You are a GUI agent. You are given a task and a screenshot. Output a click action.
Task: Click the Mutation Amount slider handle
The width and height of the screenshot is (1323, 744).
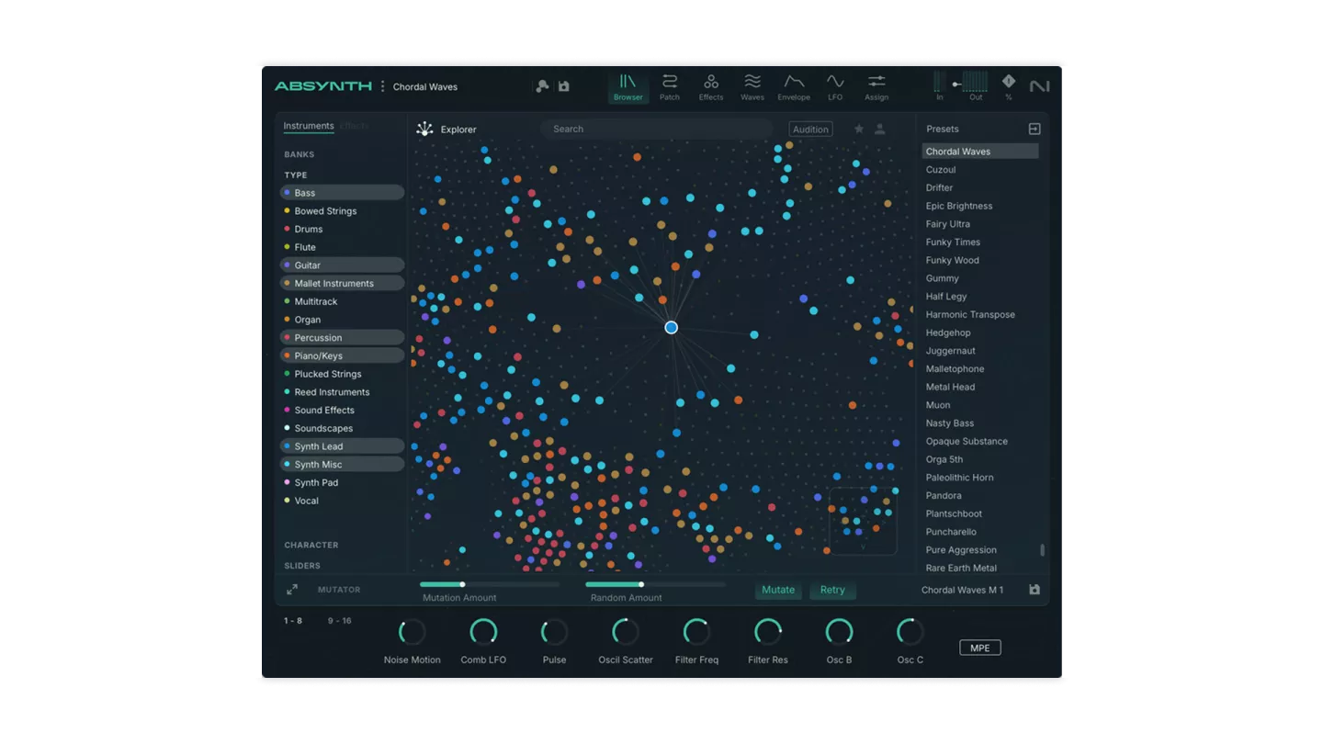[462, 584]
